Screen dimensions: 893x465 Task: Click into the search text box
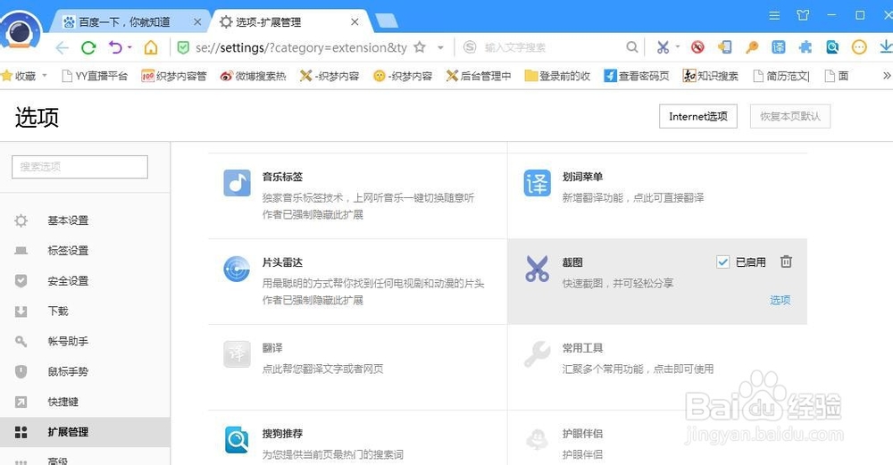pos(551,48)
